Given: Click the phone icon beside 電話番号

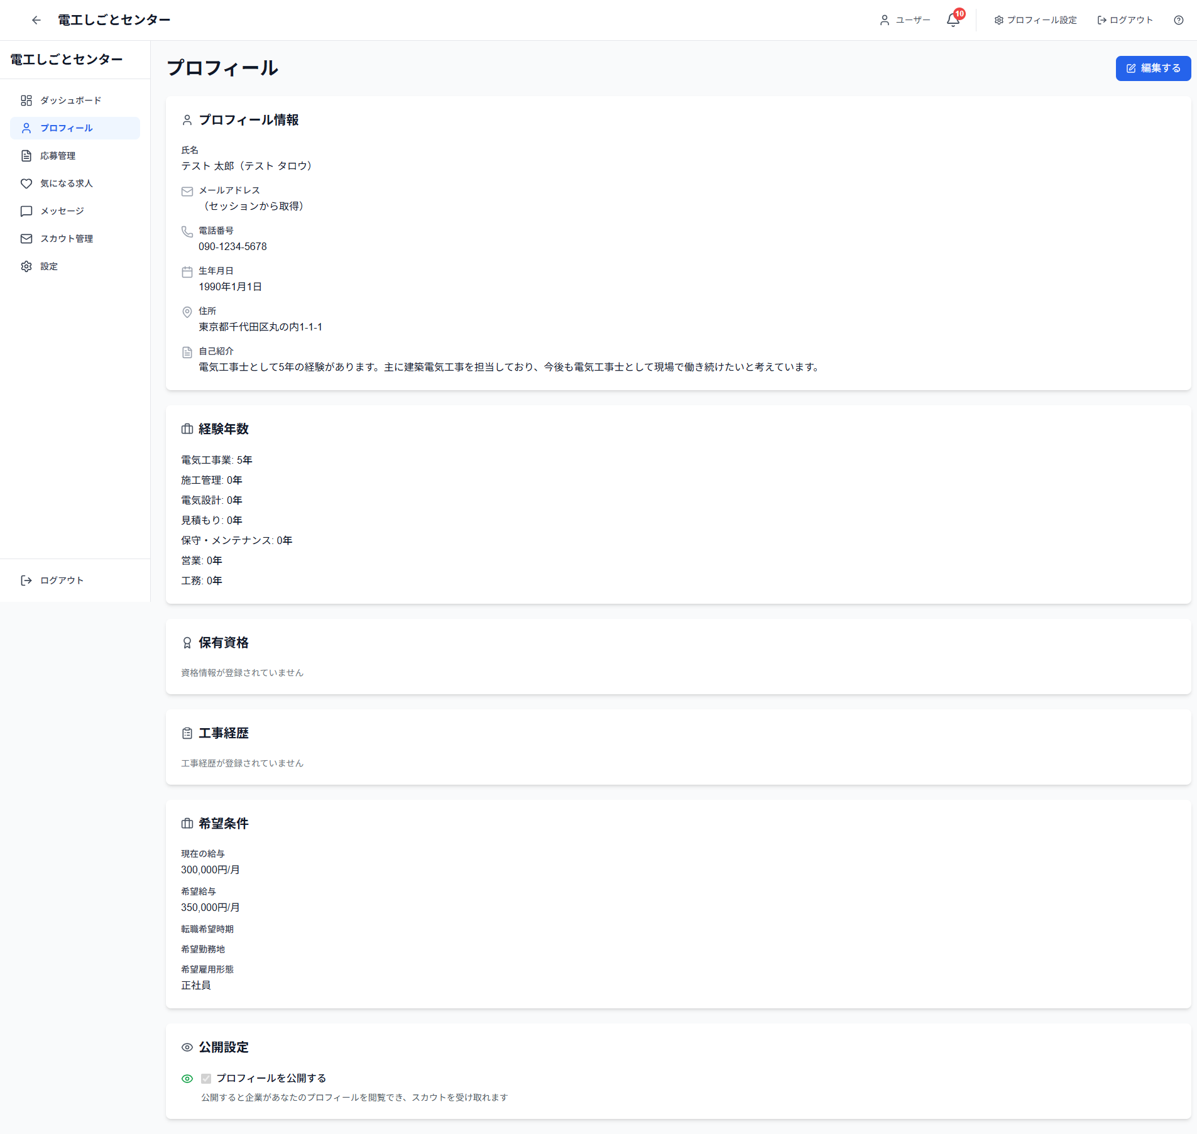Looking at the screenshot, I should (187, 232).
